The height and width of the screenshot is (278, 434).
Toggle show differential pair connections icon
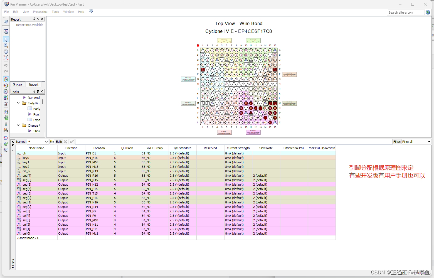6,104
